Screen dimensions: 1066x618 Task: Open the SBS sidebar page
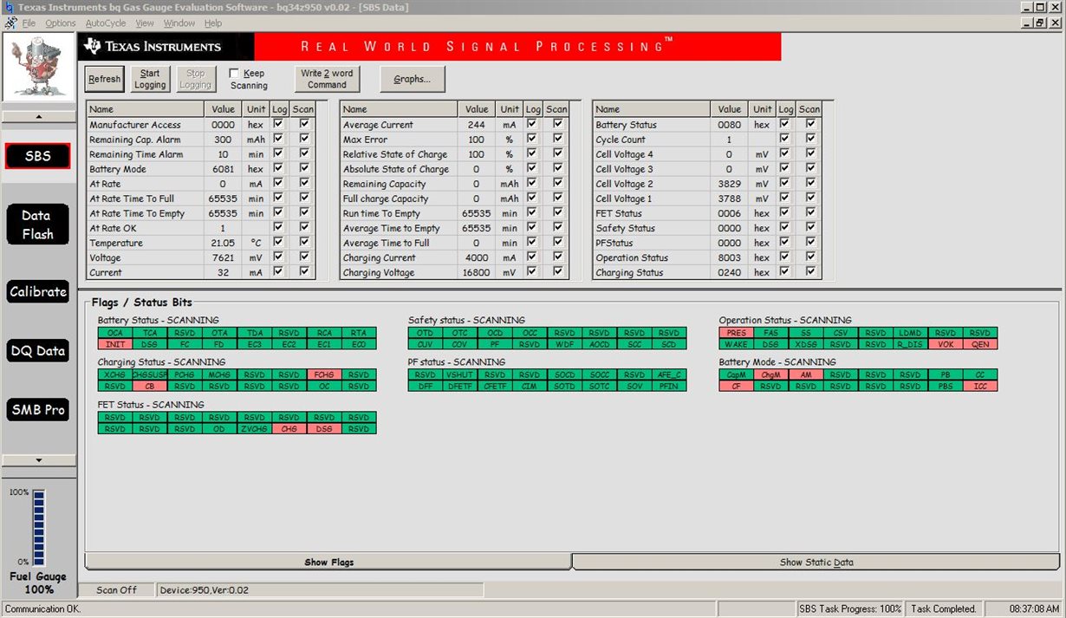(x=37, y=156)
